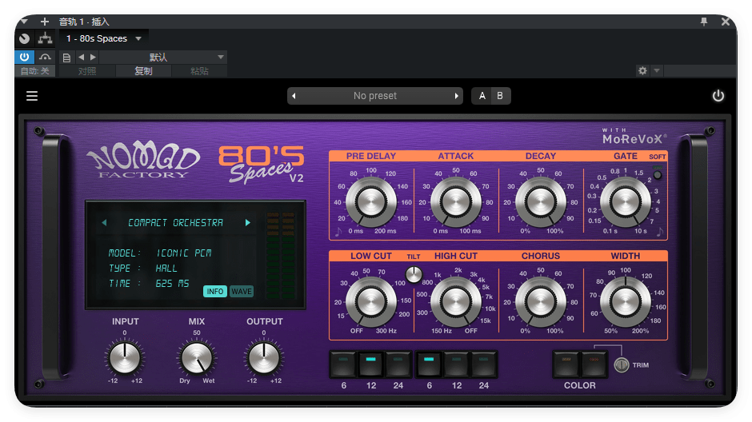Click the LOW CUT knob

coord(371,302)
